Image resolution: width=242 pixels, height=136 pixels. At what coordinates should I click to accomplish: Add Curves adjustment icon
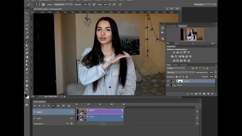181,53
